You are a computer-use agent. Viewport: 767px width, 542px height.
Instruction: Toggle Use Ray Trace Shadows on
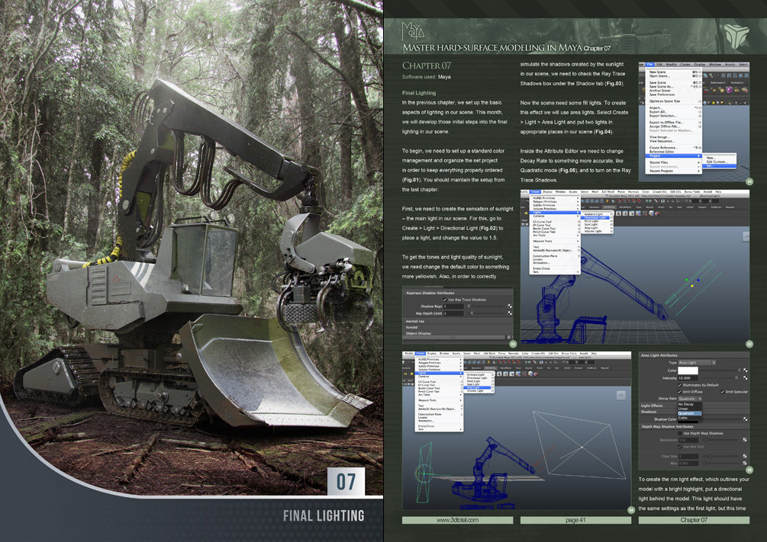pos(445,300)
